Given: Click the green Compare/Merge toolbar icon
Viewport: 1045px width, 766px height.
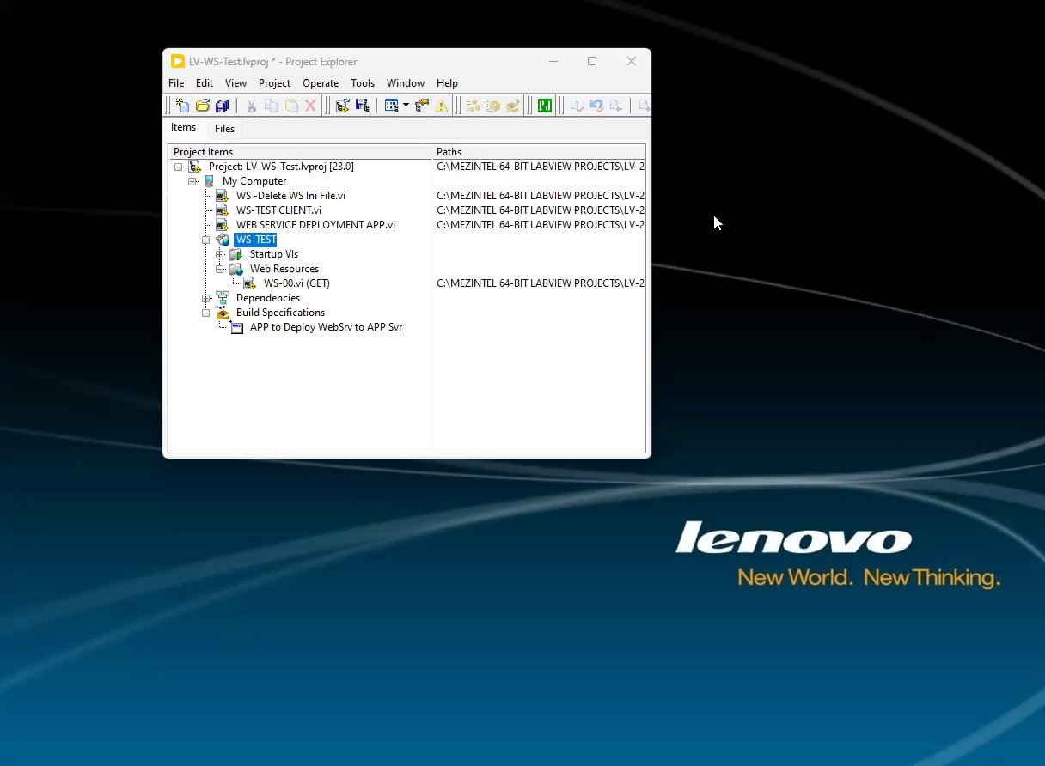Looking at the screenshot, I should 544,106.
